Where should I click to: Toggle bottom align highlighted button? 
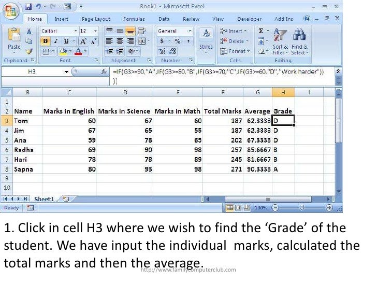coord(130,31)
